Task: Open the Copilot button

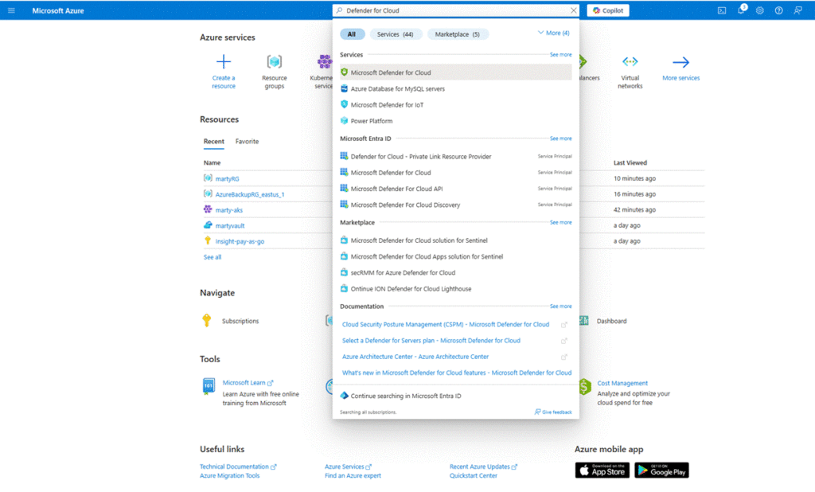Action: (608, 10)
